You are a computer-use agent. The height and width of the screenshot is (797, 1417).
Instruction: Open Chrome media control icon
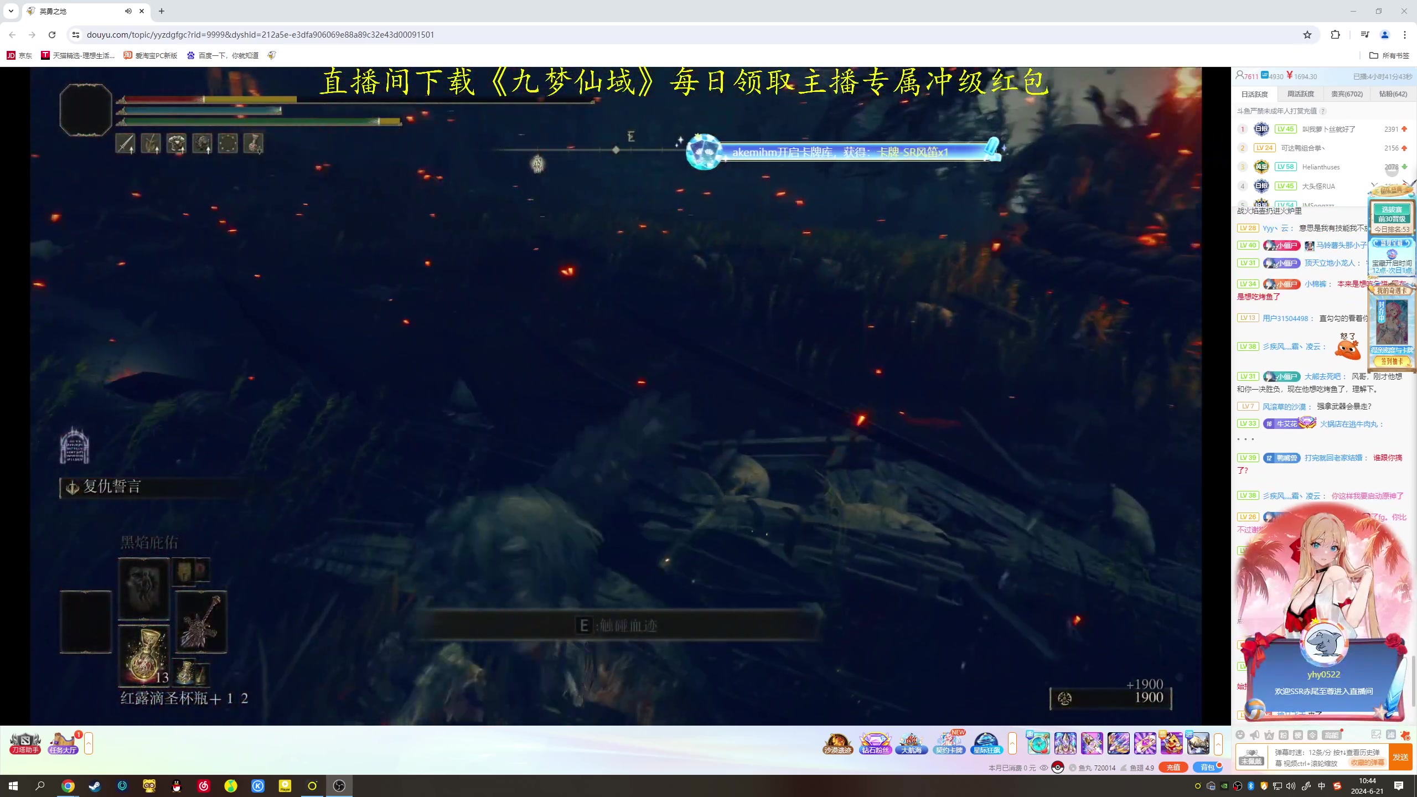point(1364,35)
